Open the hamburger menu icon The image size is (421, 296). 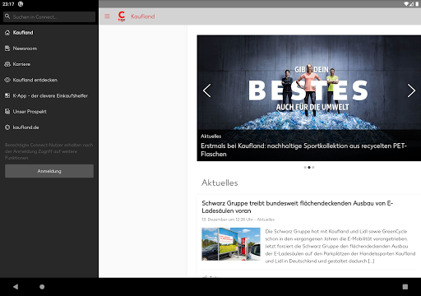(107, 16)
